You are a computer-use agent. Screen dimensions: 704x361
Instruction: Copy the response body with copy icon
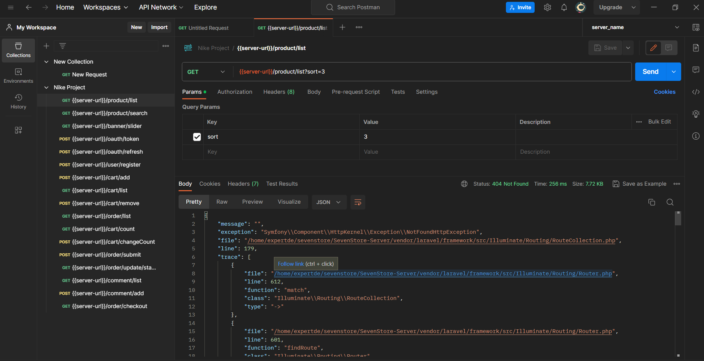(652, 202)
